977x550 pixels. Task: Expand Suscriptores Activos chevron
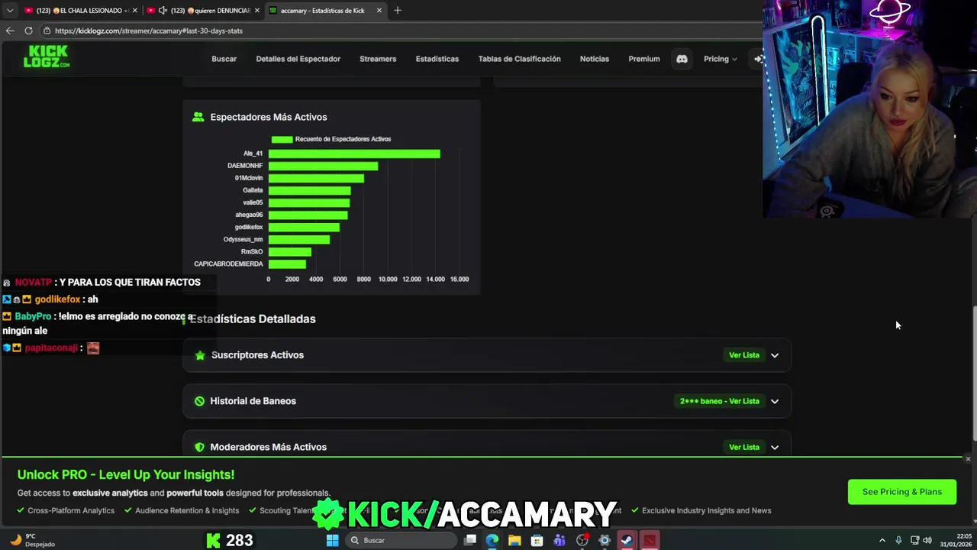[x=775, y=355]
